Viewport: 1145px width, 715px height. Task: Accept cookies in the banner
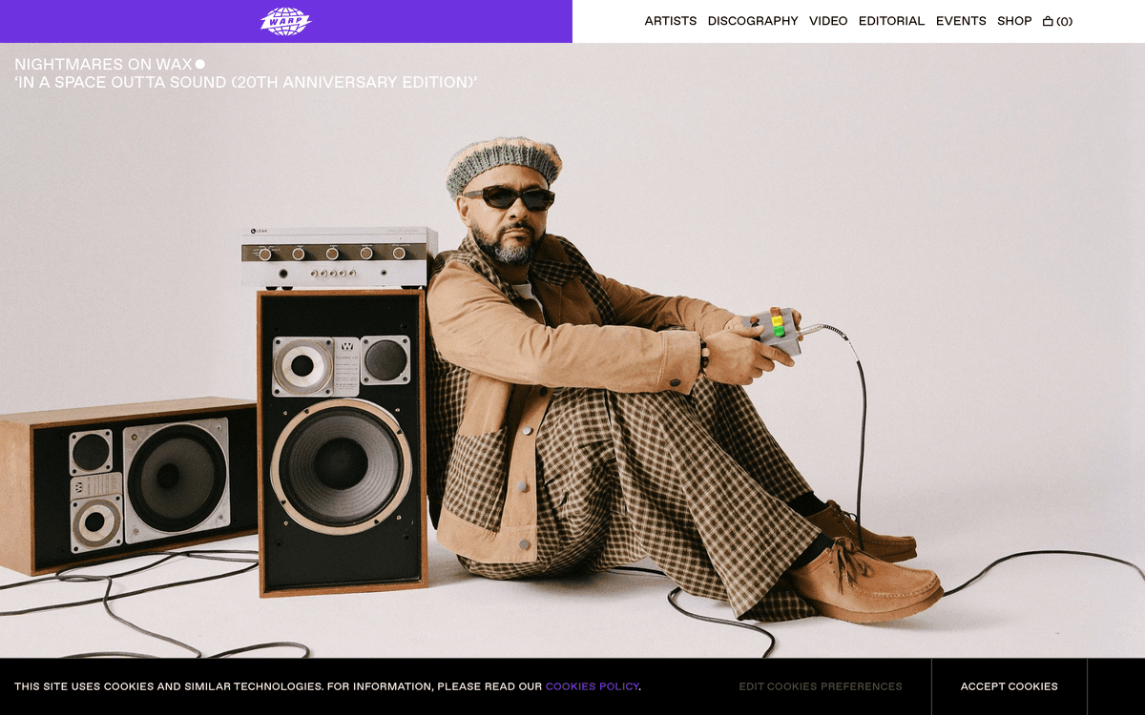coord(1009,686)
